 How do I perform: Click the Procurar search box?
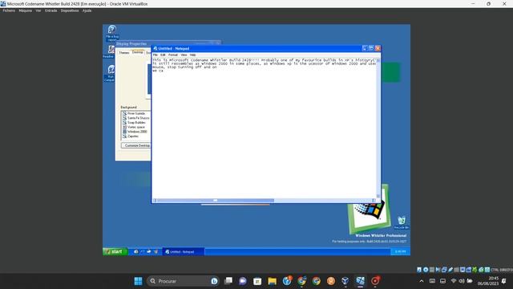tap(184, 281)
